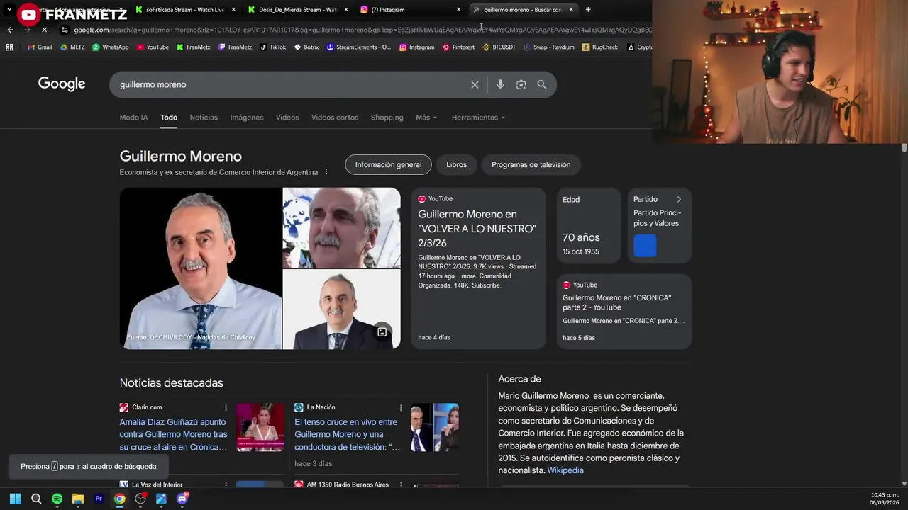Open Discord from the taskbar

(x=182, y=499)
